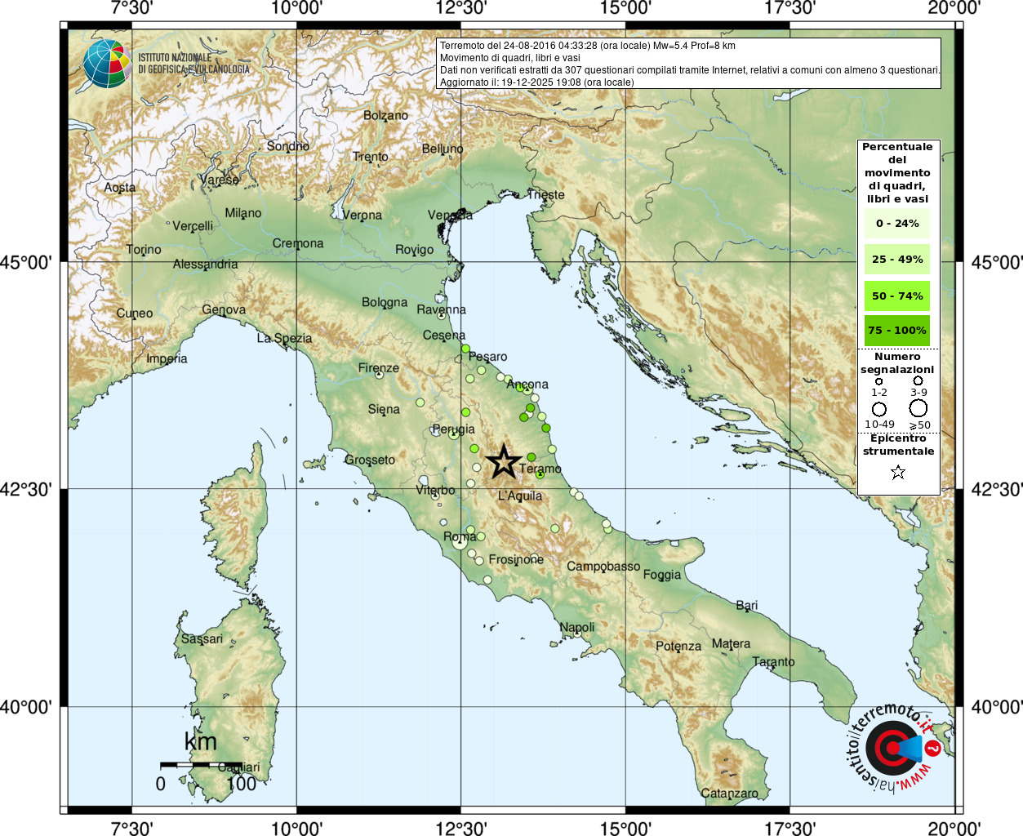Click the Bari city label
The image size is (1023, 836).
(x=747, y=605)
